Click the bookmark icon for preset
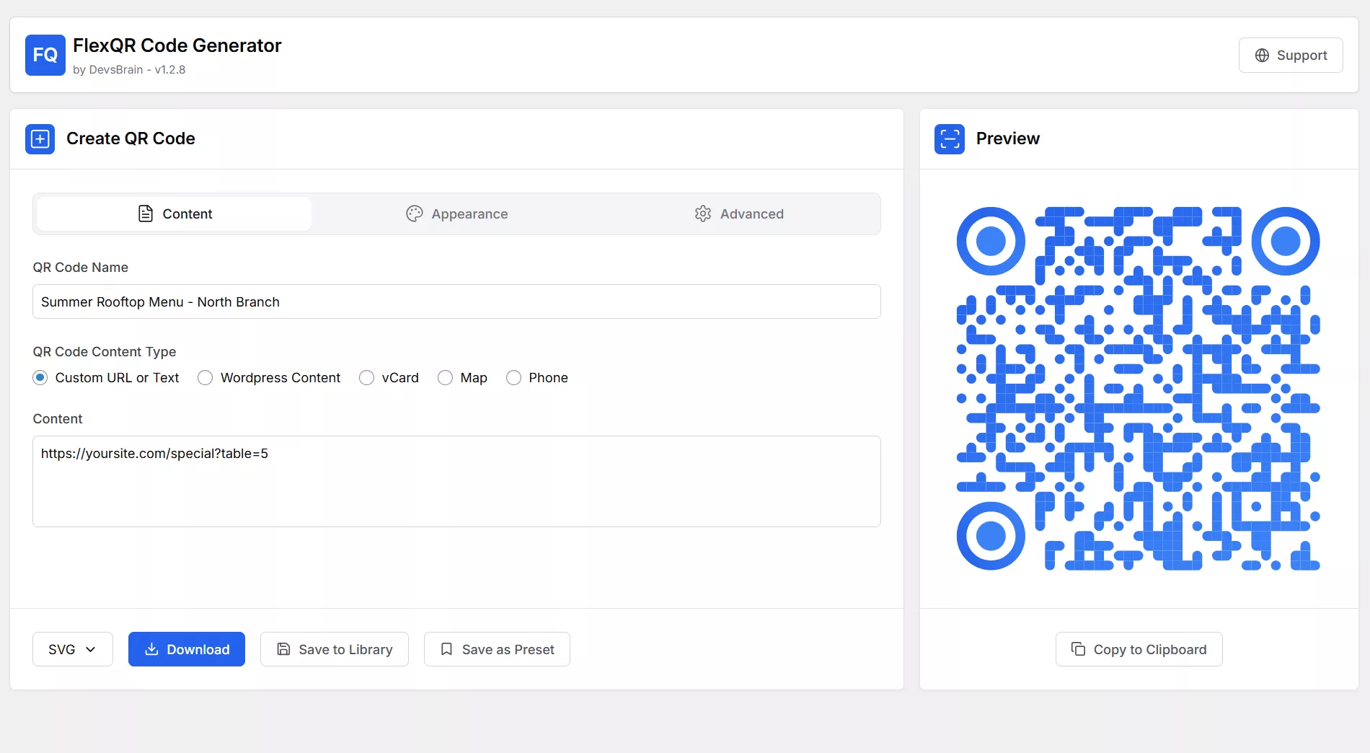The image size is (1370, 753). click(447, 649)
